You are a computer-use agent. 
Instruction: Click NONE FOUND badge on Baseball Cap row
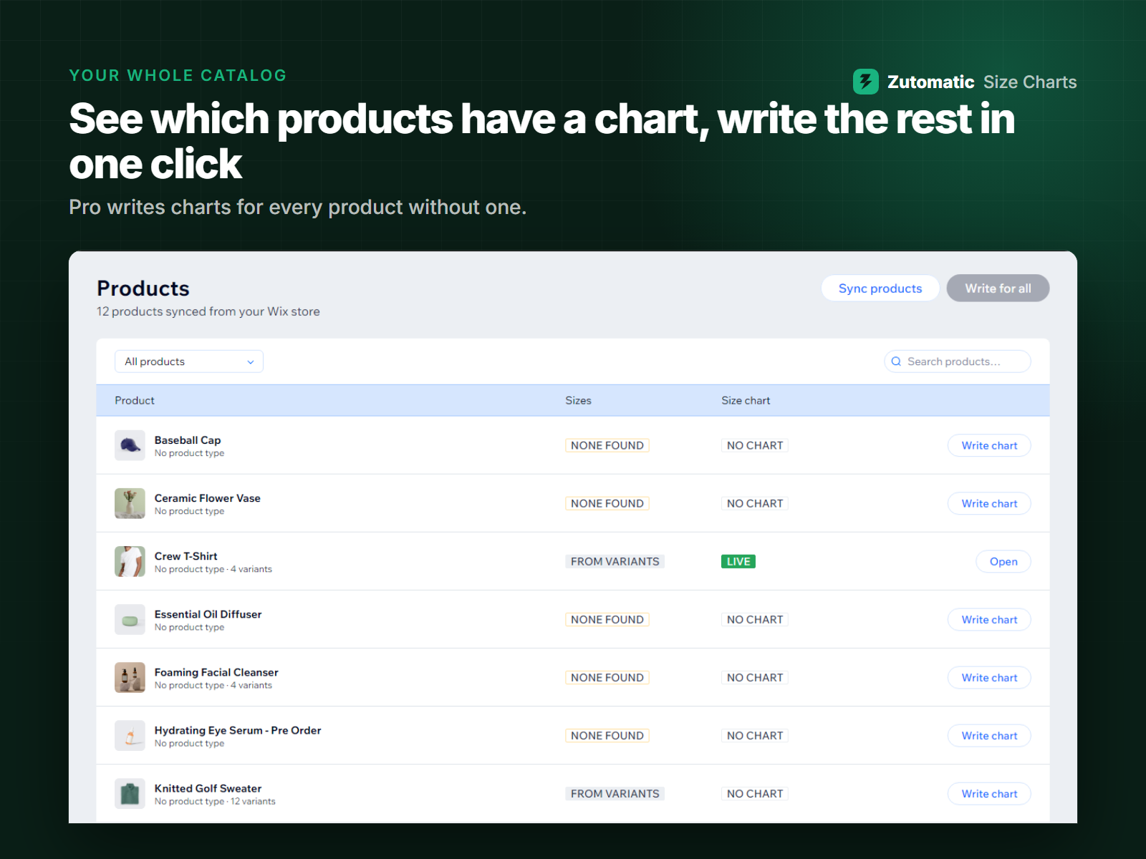pos(607,445)
